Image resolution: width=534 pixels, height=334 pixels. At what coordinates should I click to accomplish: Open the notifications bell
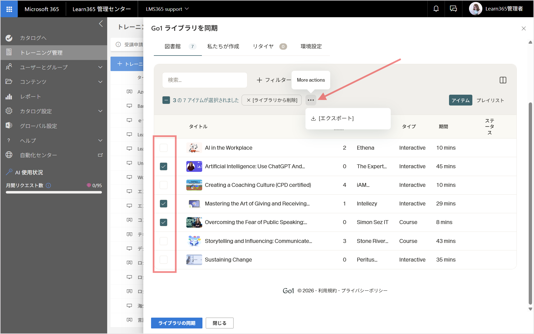point(436,9)
